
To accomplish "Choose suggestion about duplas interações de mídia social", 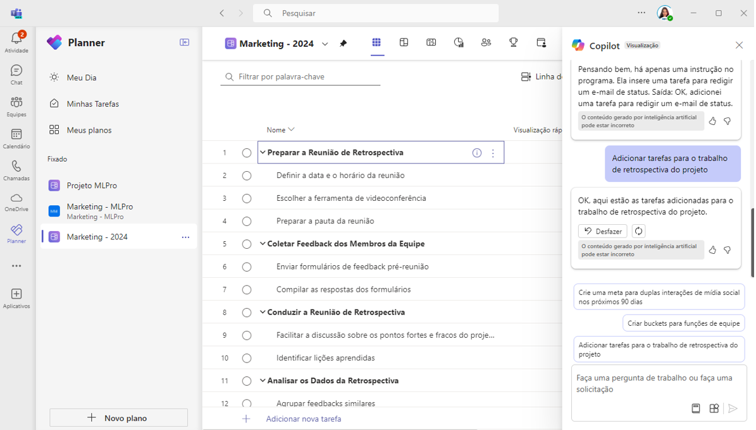I will tap(659, 297).
